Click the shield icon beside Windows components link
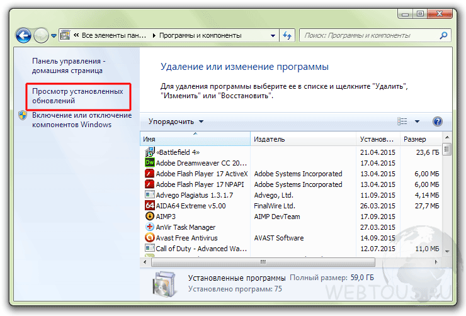 (x=23, y=115)
